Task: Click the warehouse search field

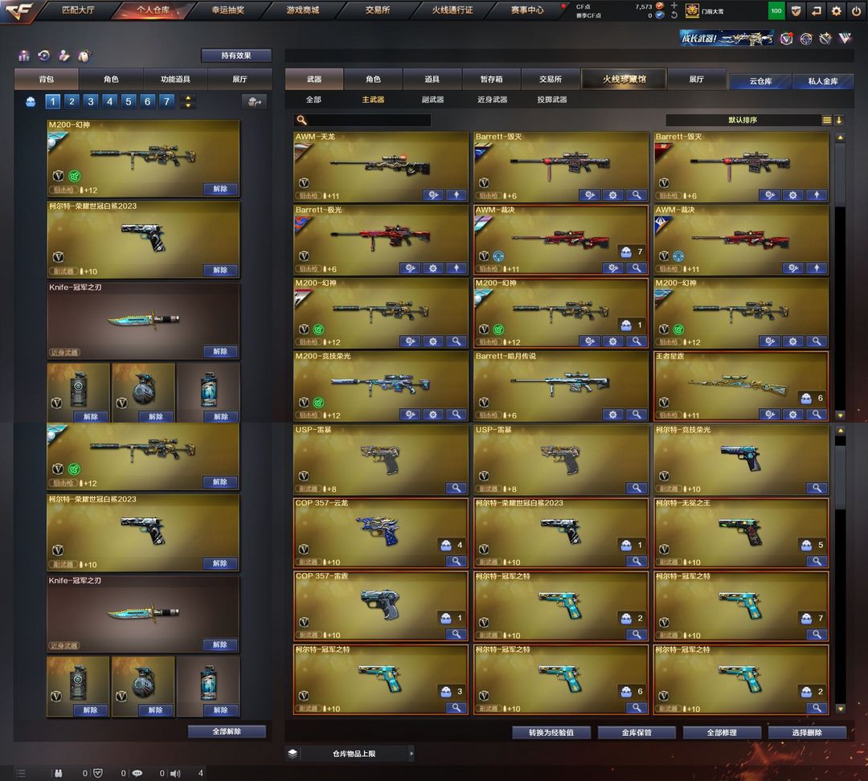Action: tap(362, 120)
